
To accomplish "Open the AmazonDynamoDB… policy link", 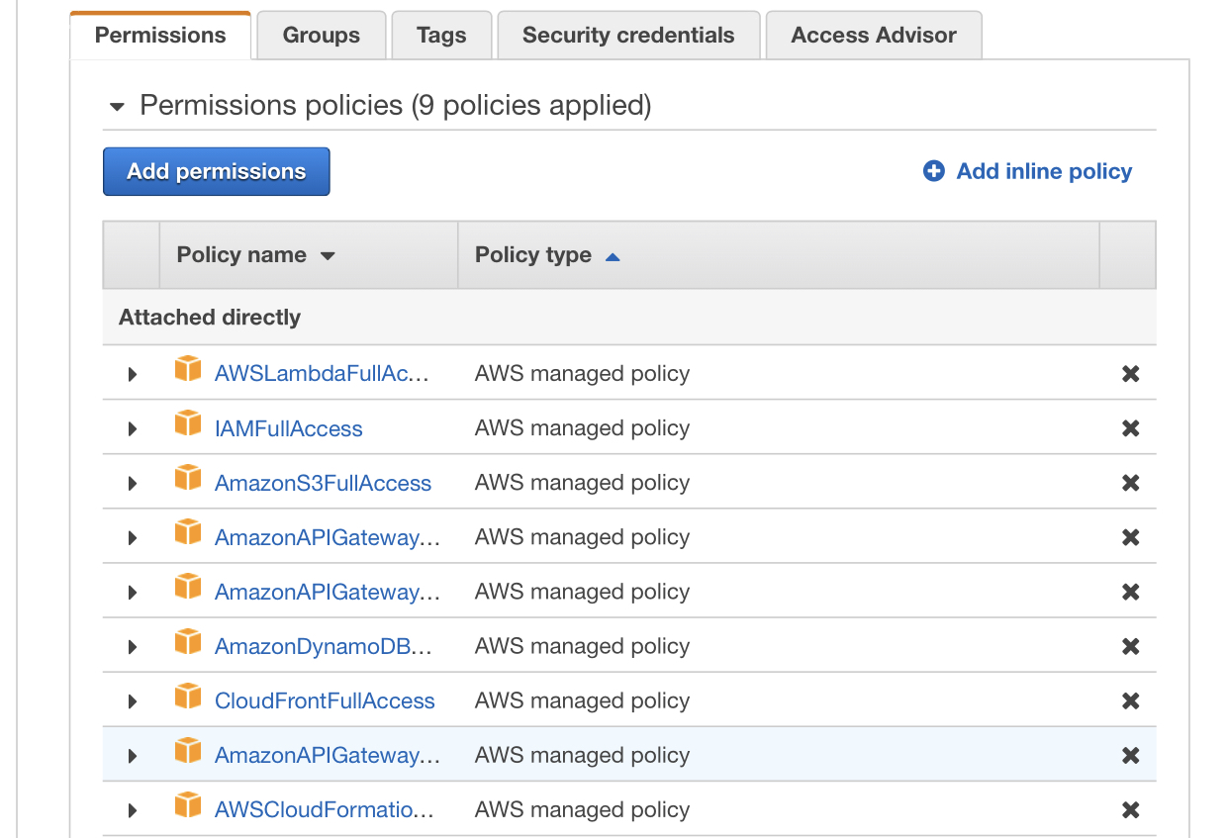I will point(324,646).
